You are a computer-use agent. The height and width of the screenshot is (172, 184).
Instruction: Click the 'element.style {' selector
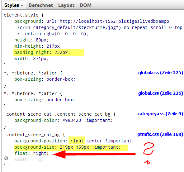coord(24,15)
